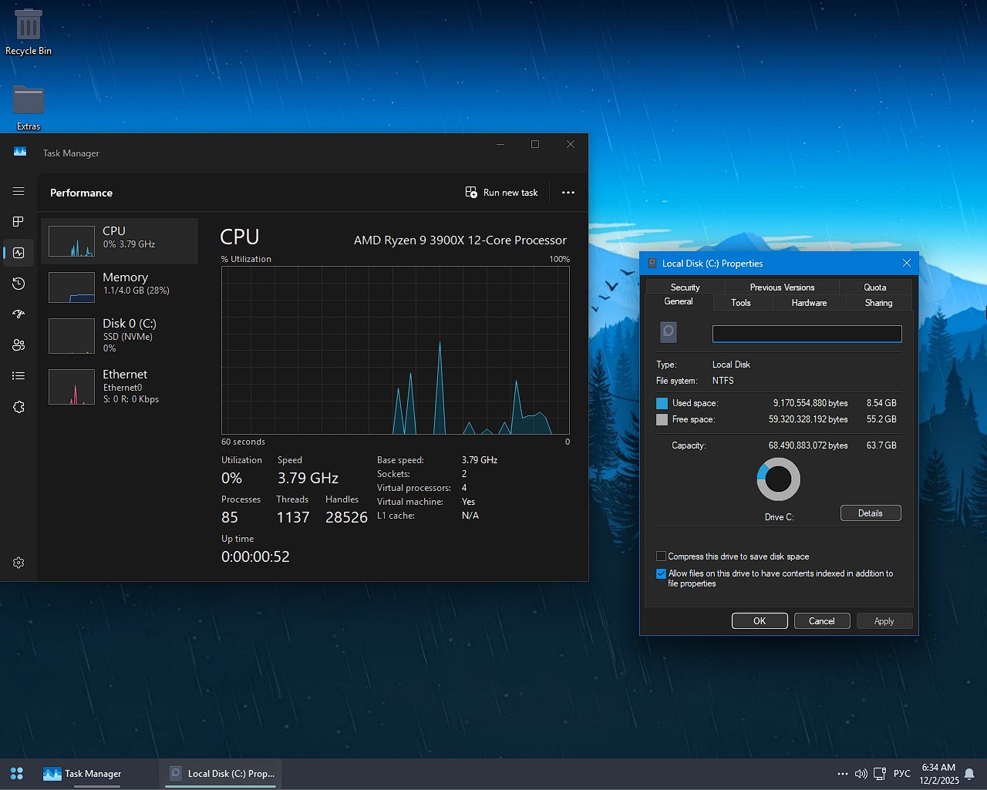Toggle the Task Manager navigation pane
Image resolution: width=987 pixels, height=790 pixels.
(19, 191)
